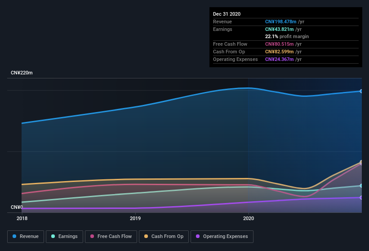Click the CN¥220m y-axis label

click(22, 73)
